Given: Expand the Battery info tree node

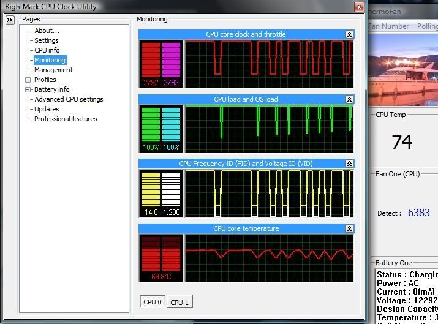Looking at the screenshot, I should coord(28,89).
